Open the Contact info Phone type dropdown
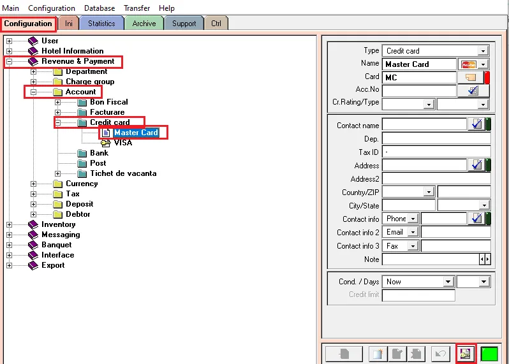Screen dimensions: 509x364 tap(413, 219)
